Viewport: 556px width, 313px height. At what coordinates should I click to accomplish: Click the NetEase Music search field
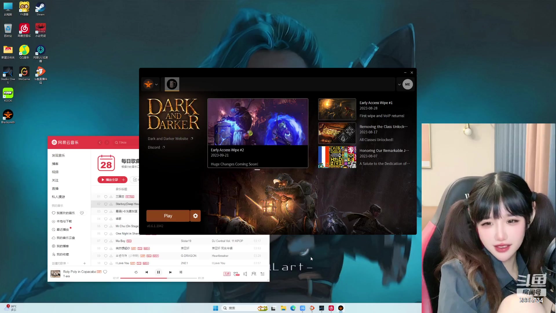tap(126, 143)
